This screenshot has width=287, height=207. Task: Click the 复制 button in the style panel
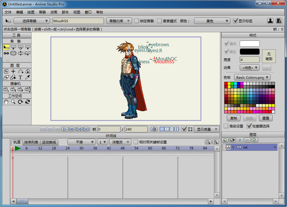click(x=233, y=118)
